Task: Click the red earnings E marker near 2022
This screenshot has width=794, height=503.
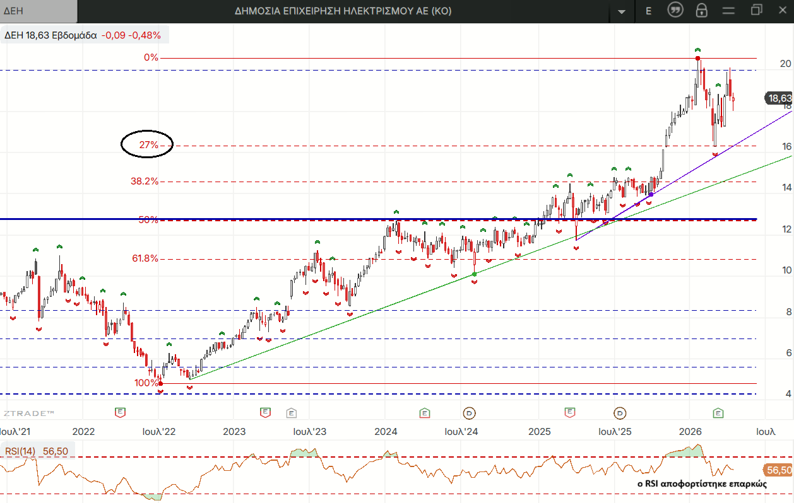Action: tap(120, 412)
